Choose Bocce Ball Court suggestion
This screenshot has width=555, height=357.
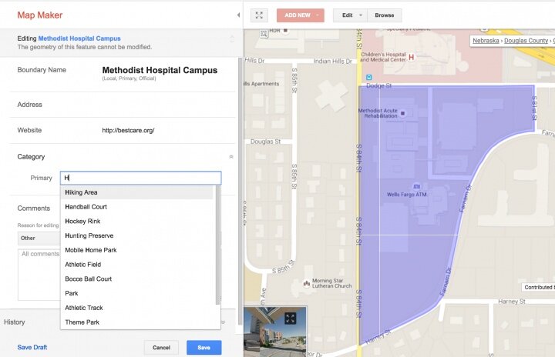tap(137, 279)
